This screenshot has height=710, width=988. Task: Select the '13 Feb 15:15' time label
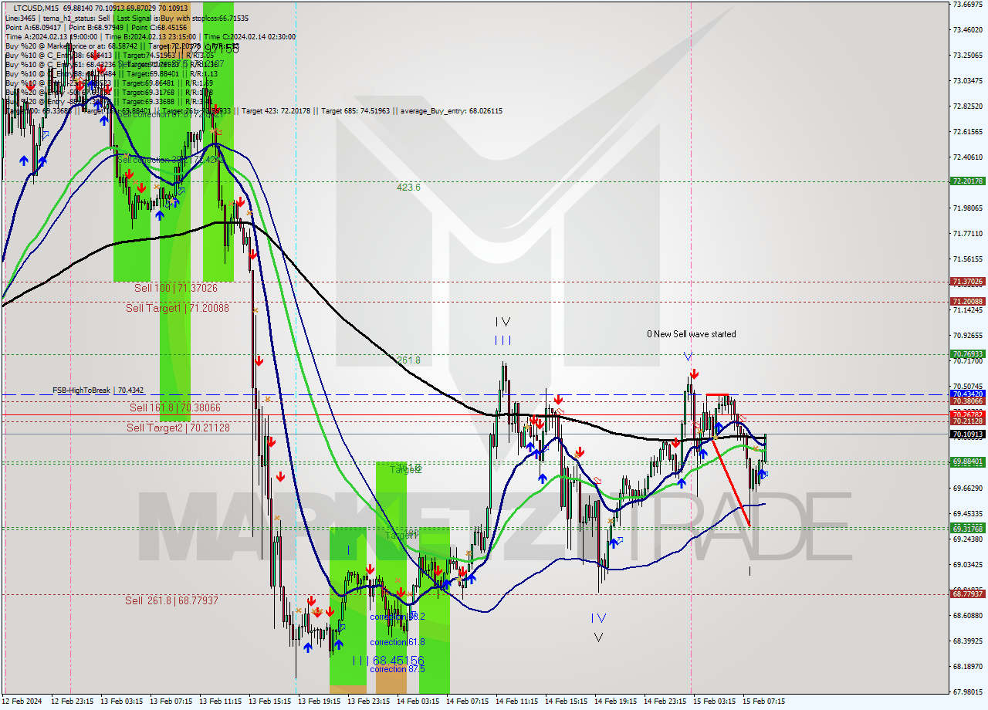(270, 702)
